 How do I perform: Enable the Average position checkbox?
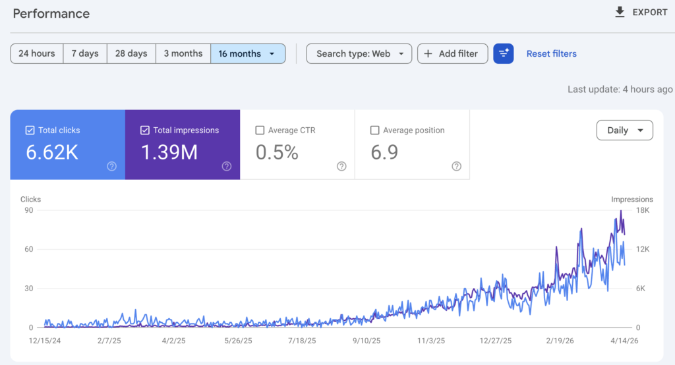pyautogui.click(x=374, y=130)
